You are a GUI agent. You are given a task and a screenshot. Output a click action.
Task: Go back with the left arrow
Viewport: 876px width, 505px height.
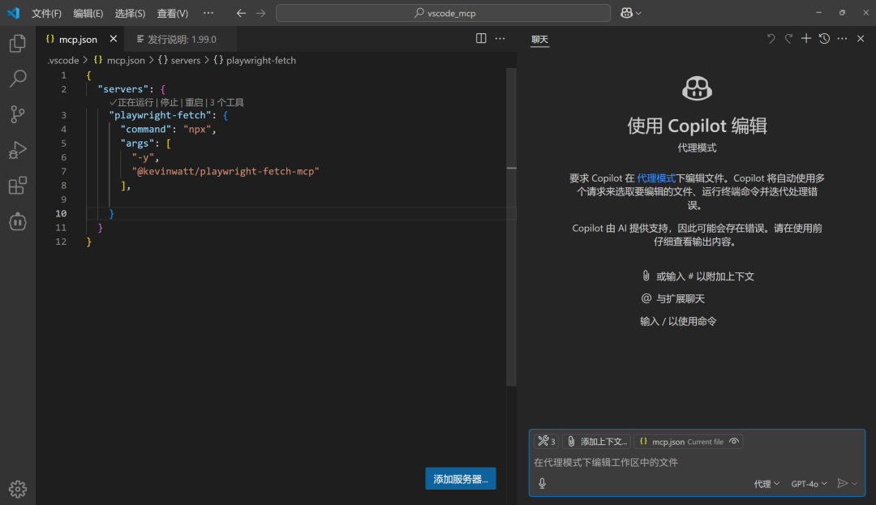pyautogui.click(x=241, y=13)
